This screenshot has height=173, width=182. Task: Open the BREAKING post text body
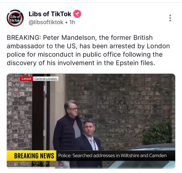(x=88, y=50)
